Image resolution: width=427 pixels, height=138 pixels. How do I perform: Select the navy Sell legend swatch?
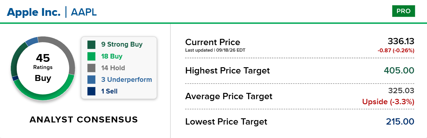(91, 91)
